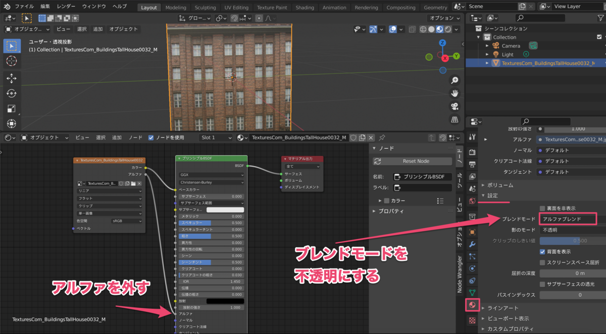The image size is (606, 334).
Task: Open Object Data properties green triangle icon
Action: click(472, 293)
